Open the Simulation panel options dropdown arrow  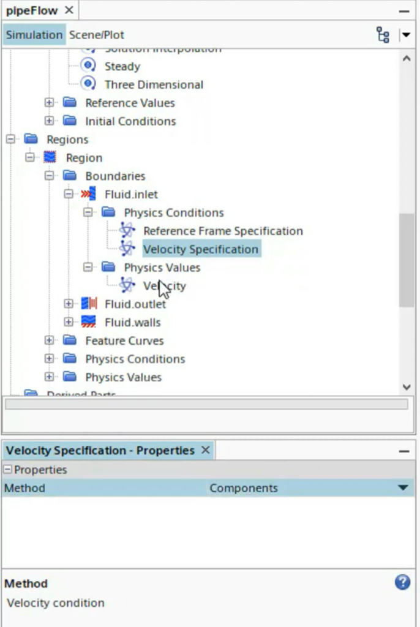[405, 35]
